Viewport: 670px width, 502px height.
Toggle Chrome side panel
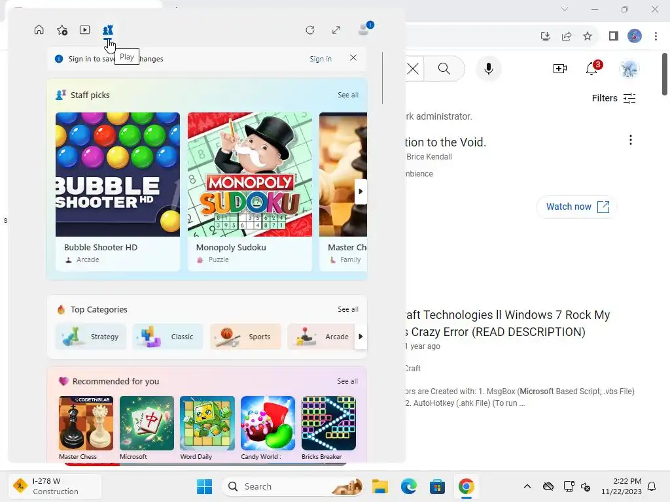(614, 37)
